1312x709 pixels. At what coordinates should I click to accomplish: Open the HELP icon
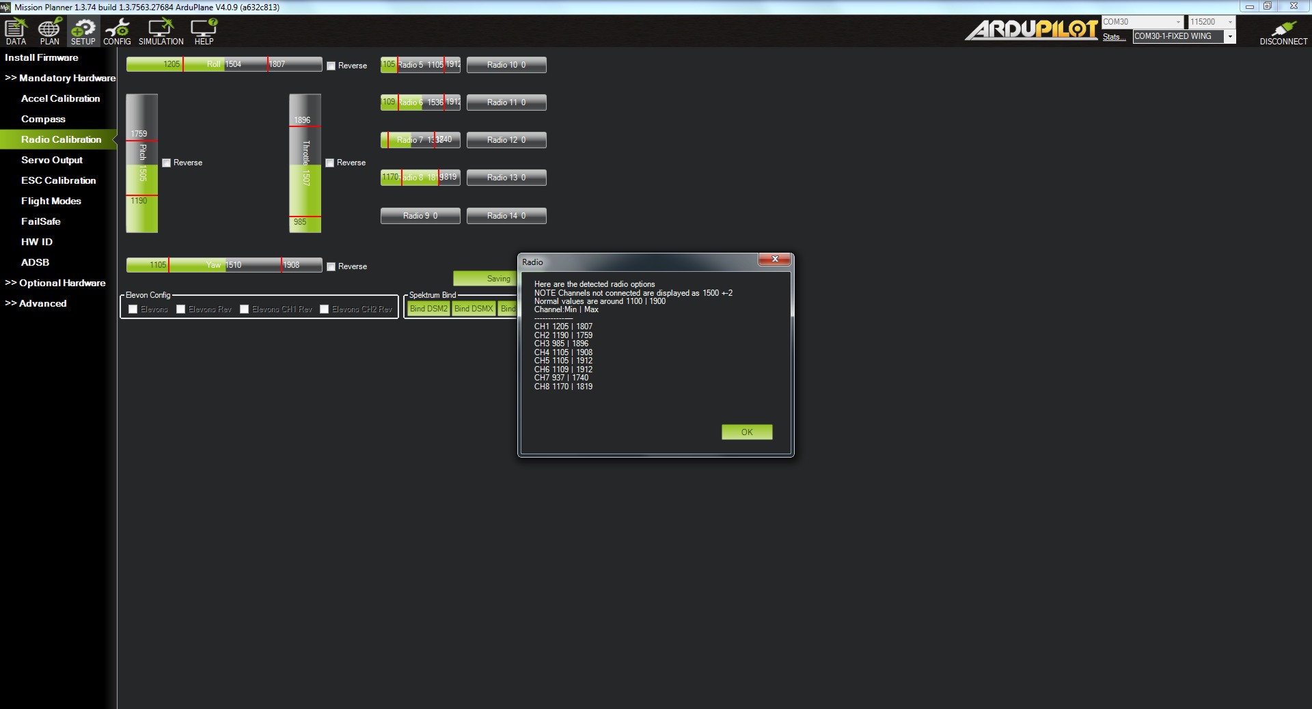tap(204, 31)
